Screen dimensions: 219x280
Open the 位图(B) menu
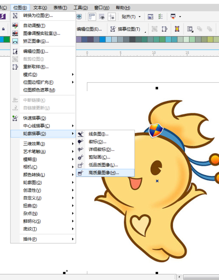[x=20, y=8]
